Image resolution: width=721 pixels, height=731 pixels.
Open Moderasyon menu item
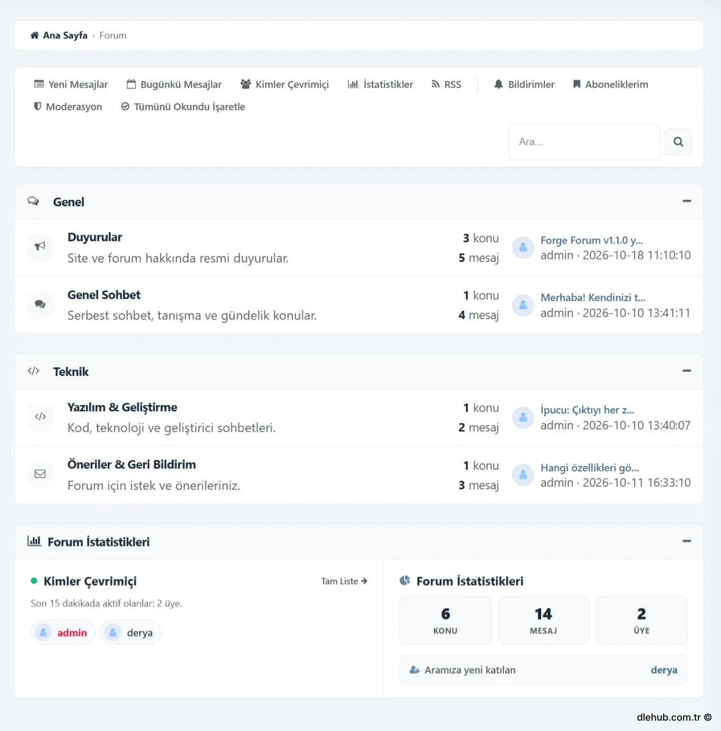[68, 107]
